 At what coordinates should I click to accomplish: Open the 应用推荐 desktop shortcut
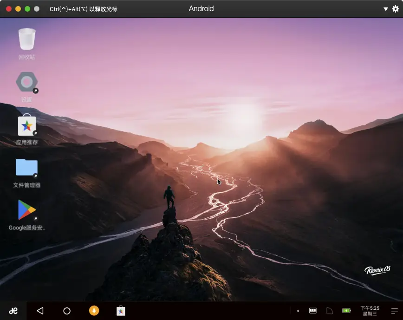tap(27, 126)
